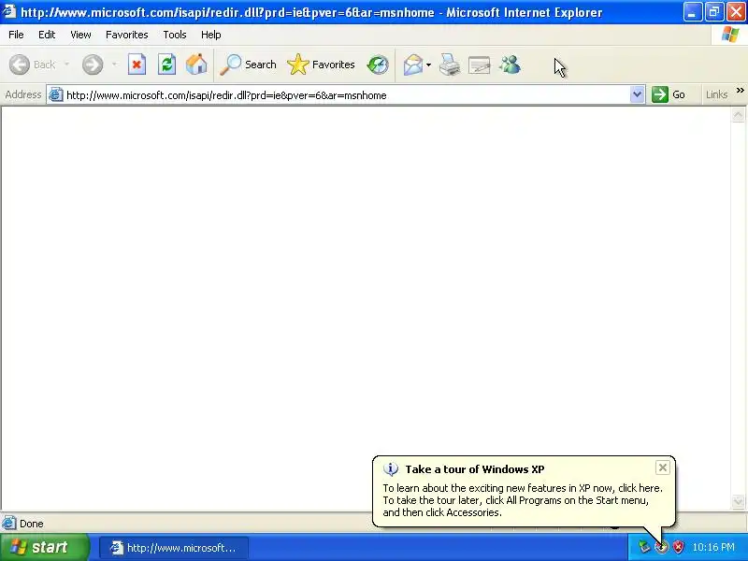Expand the Mail button dropdown arrow
748x561 pixels.
click(x=428, y=65)
